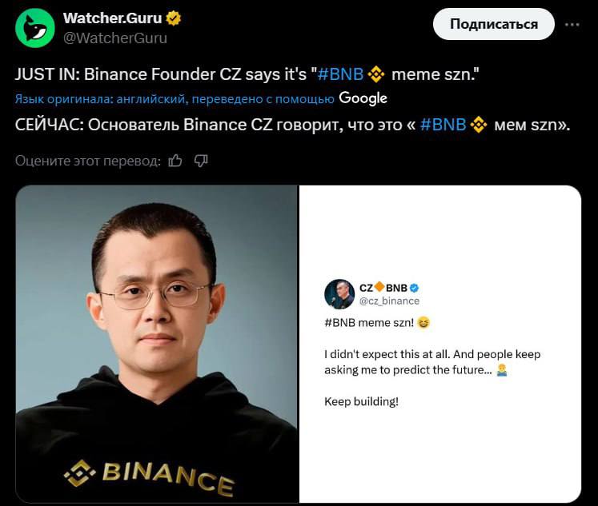Click the laughing emoji after 'meme szn!'

(423, 323)
